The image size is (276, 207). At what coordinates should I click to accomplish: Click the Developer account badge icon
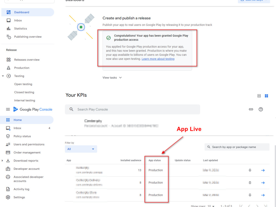point(8,169)
